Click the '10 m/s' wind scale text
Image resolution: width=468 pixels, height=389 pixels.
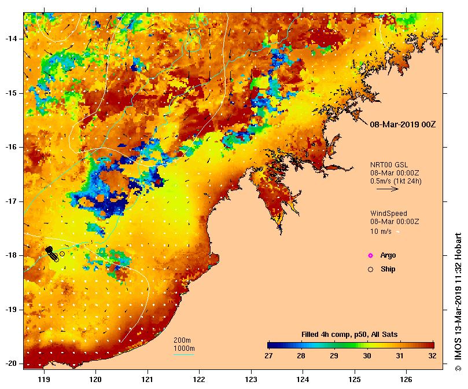point(381,231)
